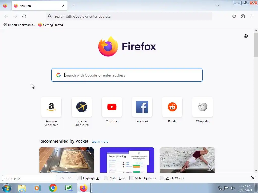Open the Firefox View pinned icon
Screen dimensions: 258x193
(x=5, y=6)
